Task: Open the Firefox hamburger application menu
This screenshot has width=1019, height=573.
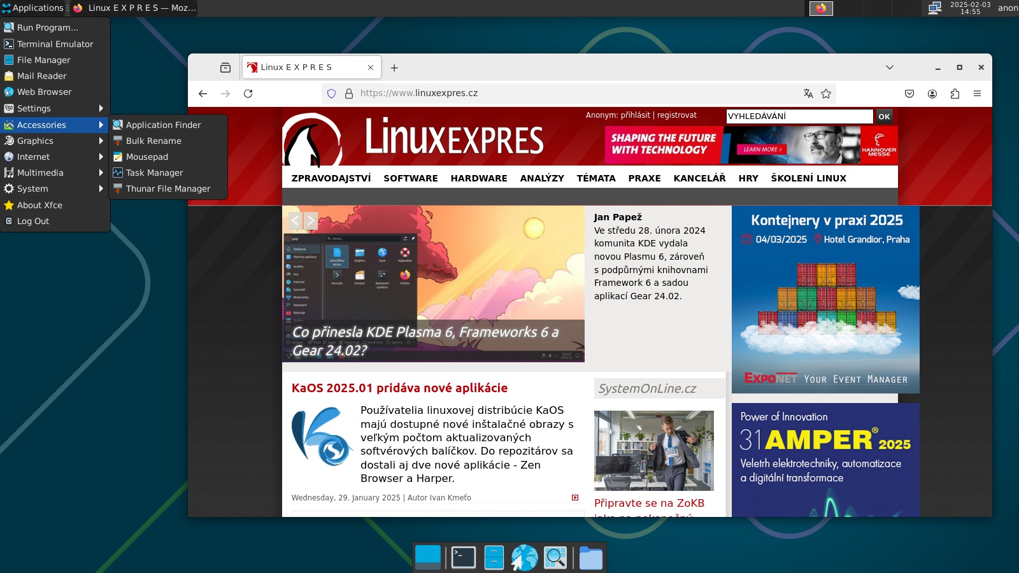Action: click(977, 94)
